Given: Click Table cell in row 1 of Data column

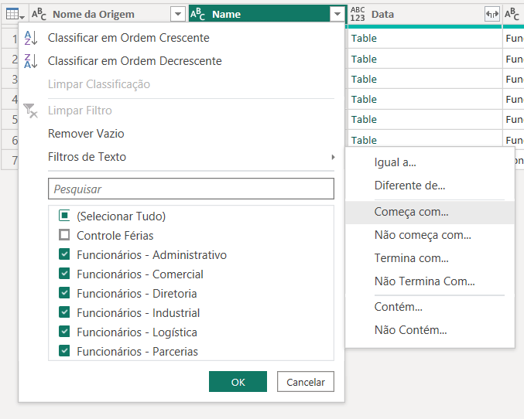Looking at the screenshot, I should click(x=425, y=39).
